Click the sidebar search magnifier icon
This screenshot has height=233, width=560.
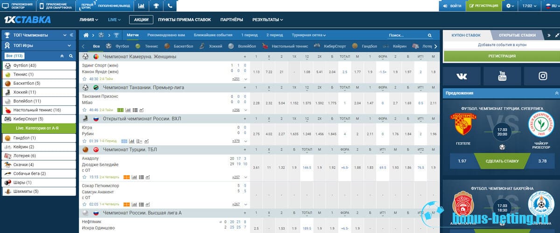[71, 56]
